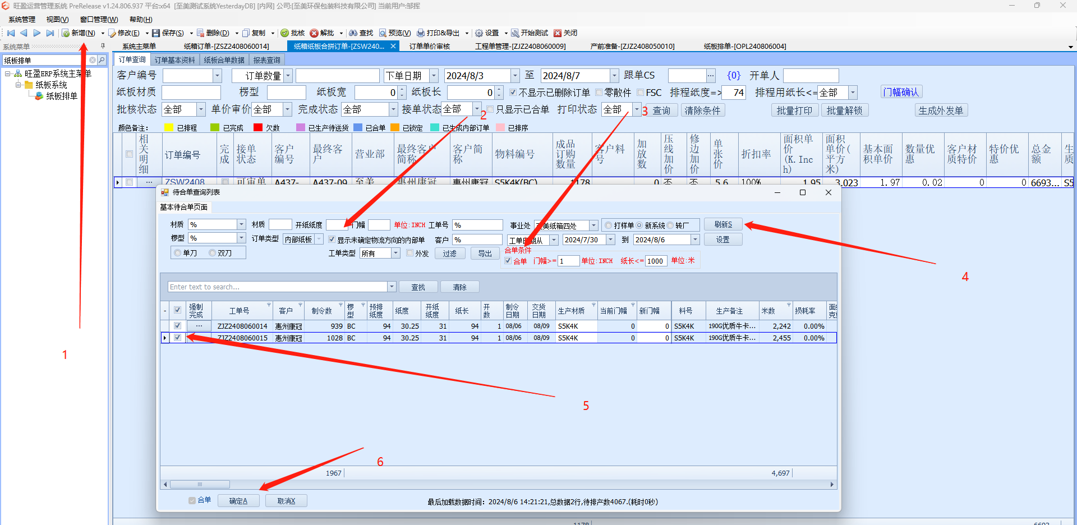
Task: Go to next record arrow
Action: 36,33
